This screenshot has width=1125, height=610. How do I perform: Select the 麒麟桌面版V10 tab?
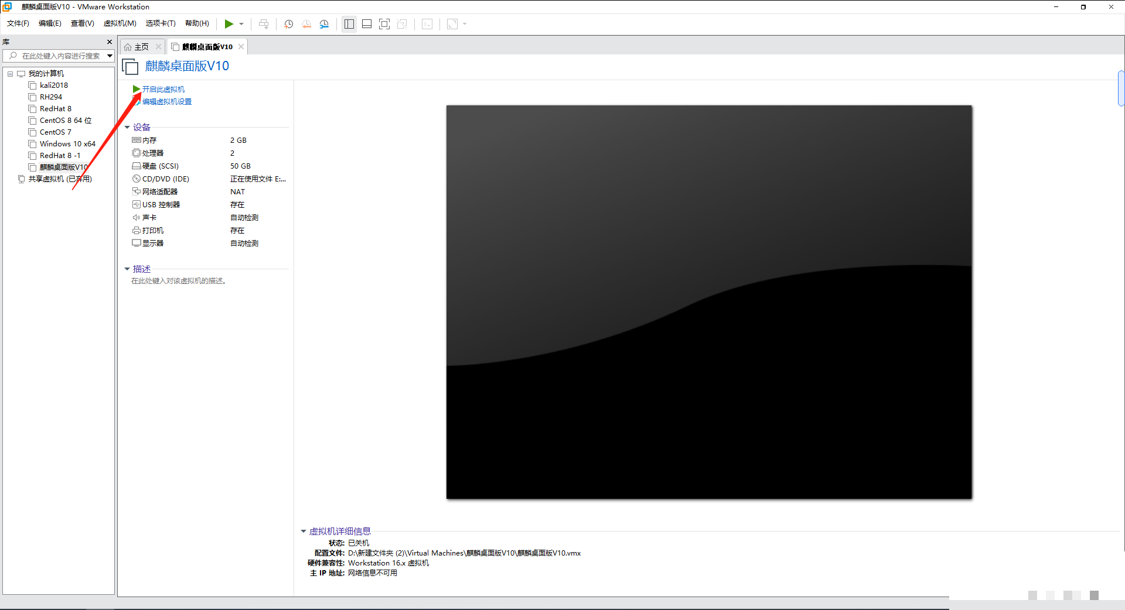[x=207, y=47]
